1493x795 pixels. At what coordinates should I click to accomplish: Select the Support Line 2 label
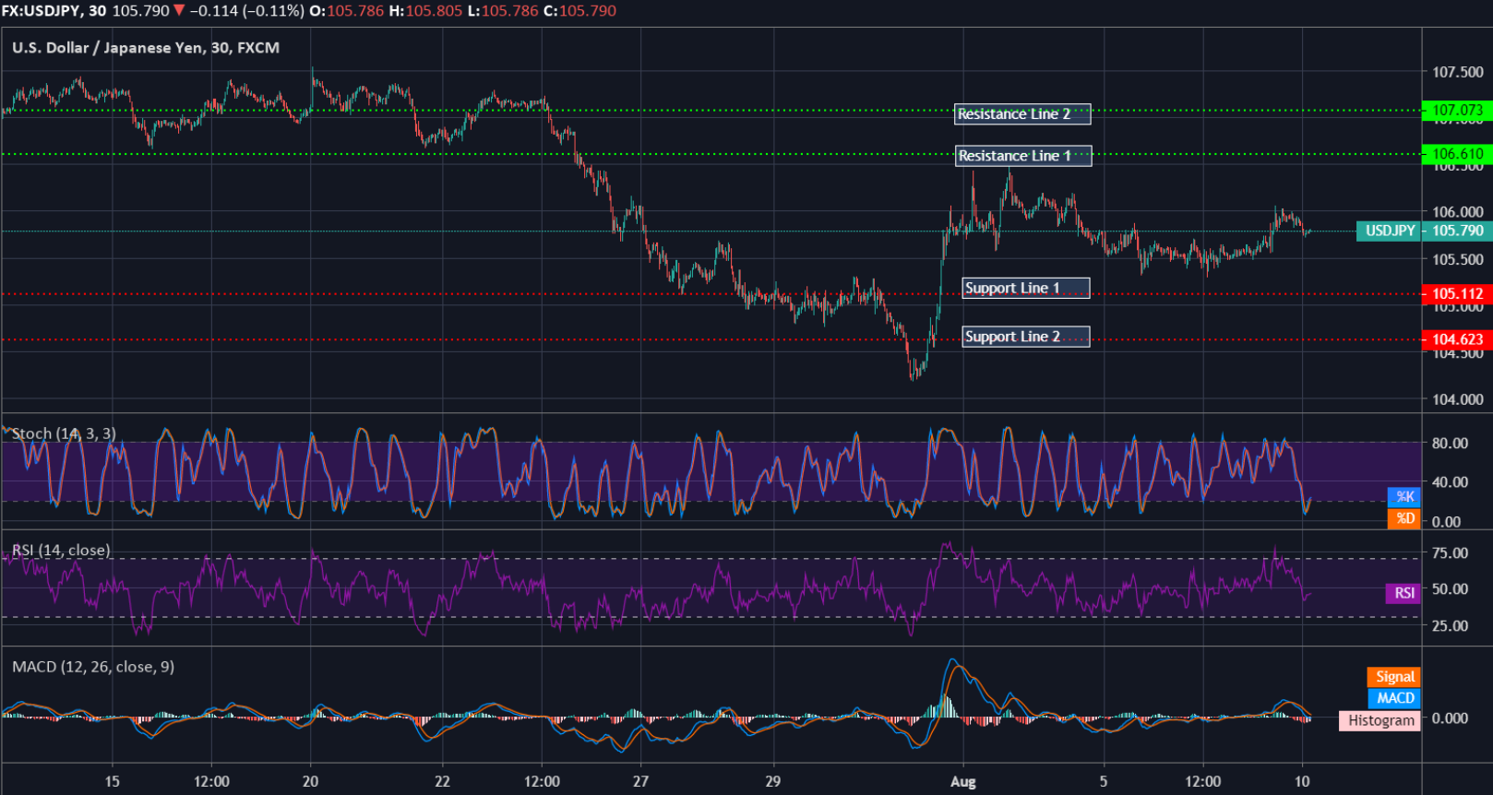point(1025,337)
